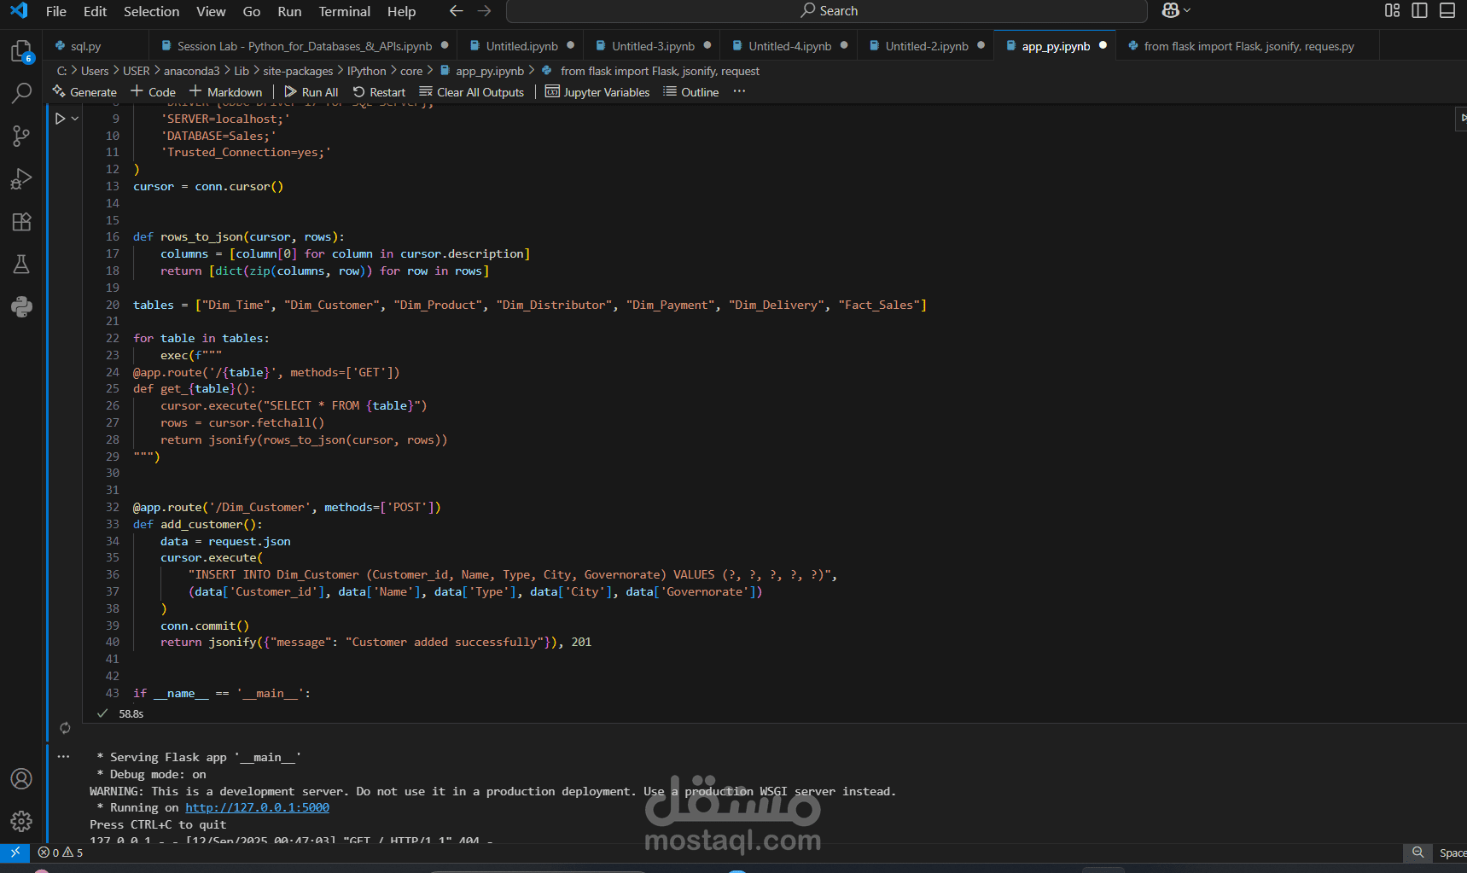Open Copilot dropdown arrow in title bar
Viewport: 1467px width, 873px height.
coord(1187,10)
